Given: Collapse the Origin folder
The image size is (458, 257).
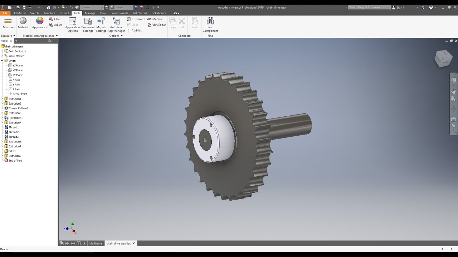Looking at the screenshot, I should (x=2, y=61).
